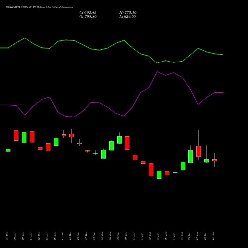
Task: Click the 09 Jan date label
Action: pos(189,236)
